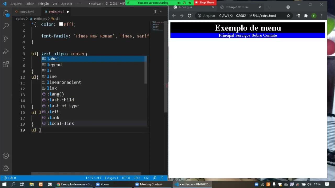Image resolution: width=335 pixels, height=188 pixels.
Task: Open File Explorer from taskbar
Action: pos(31,184)
